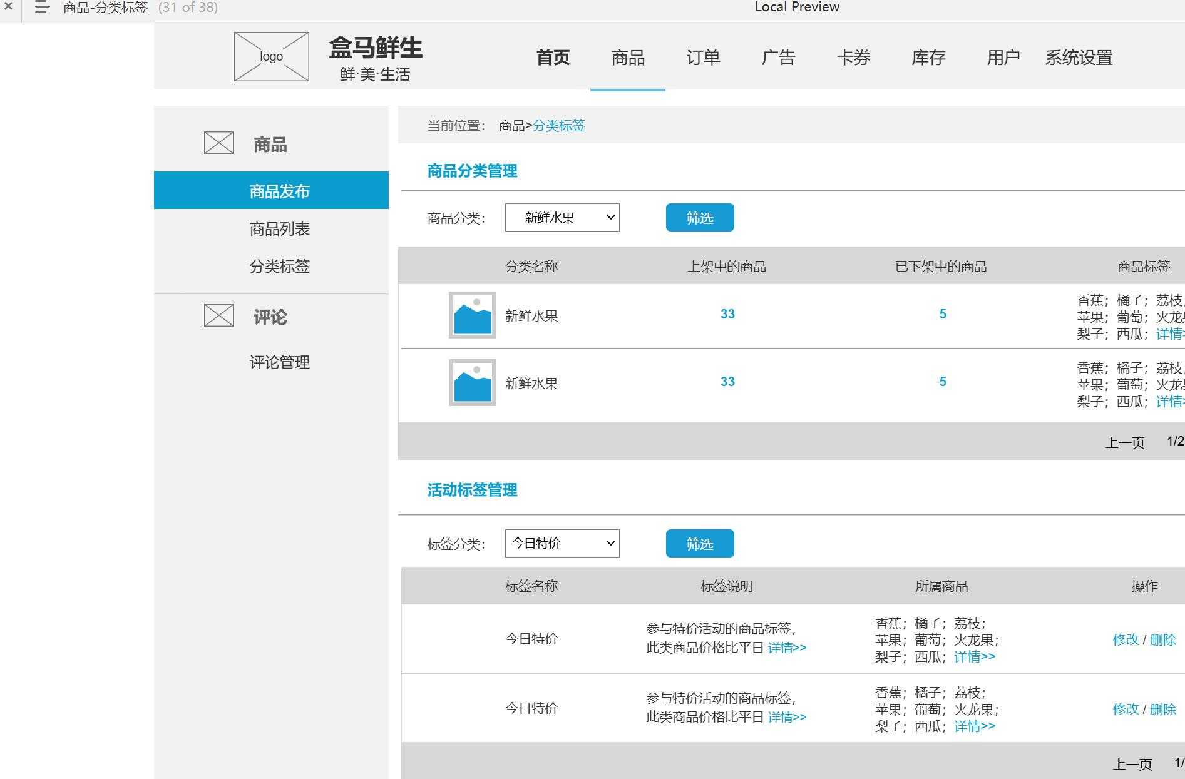Screen dimensions: 1185x779
Task: Select 商品列表 in the sidebar
Action: pyautogui.click(x=279, y=229)
